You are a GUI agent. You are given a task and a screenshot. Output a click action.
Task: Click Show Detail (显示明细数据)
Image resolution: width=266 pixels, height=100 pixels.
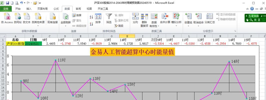(226, 15)
